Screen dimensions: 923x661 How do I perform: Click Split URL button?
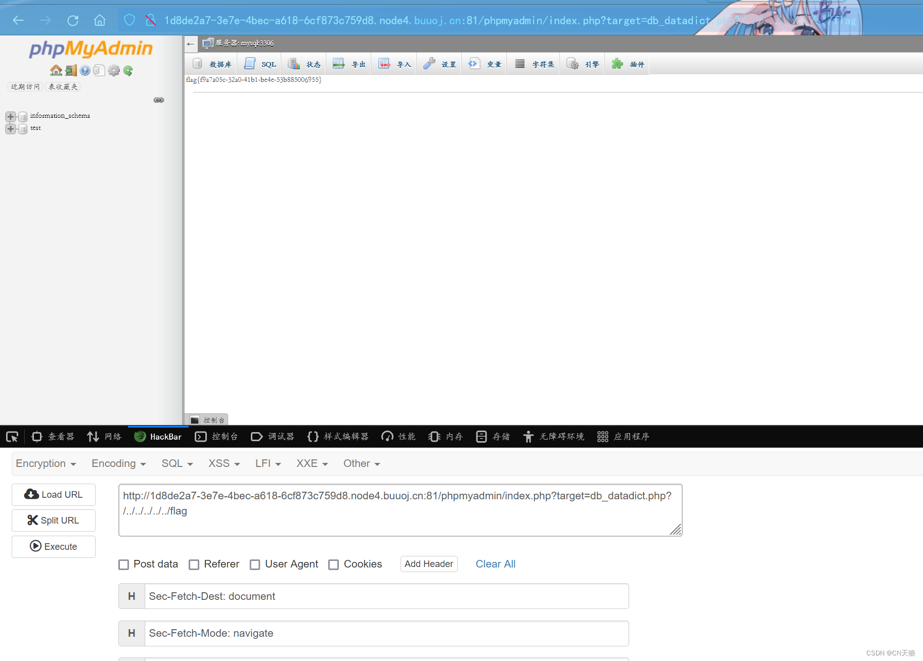(x=54, y=521)
